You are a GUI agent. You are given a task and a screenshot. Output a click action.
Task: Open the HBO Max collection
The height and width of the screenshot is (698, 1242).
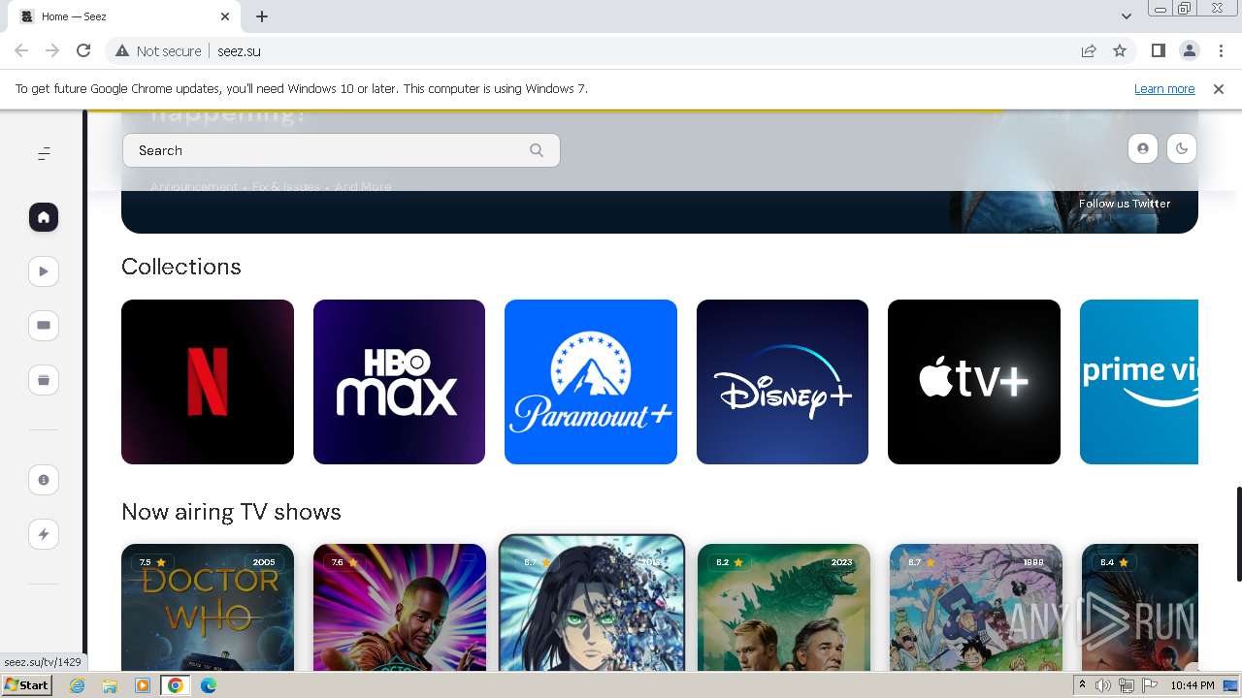pyautogui.click(x=399, y=382)
